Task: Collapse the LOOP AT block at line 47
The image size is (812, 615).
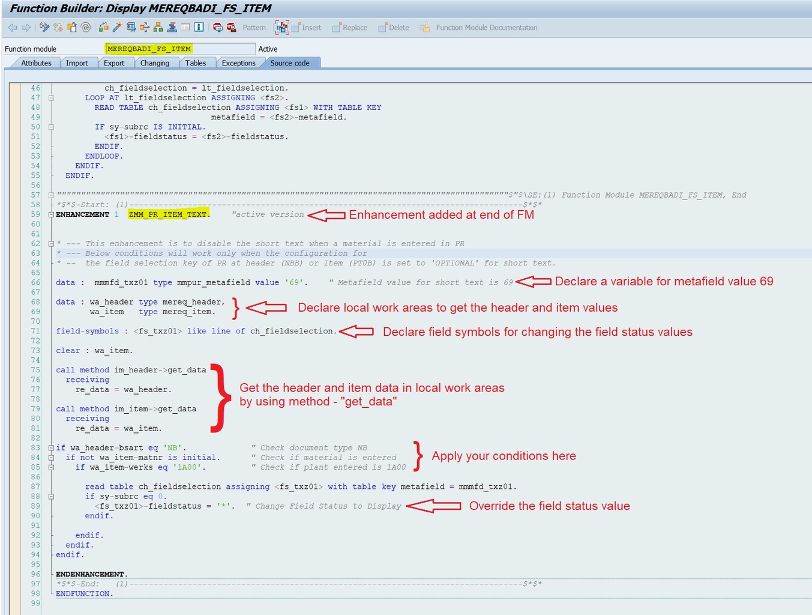Action: [51, 98]
